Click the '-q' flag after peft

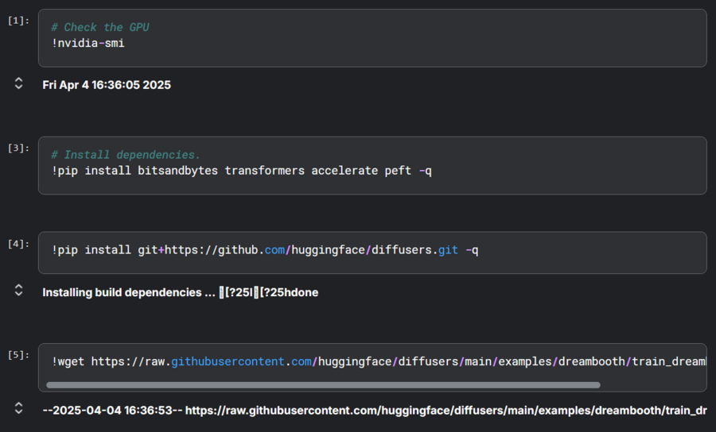tap(425, 171)
